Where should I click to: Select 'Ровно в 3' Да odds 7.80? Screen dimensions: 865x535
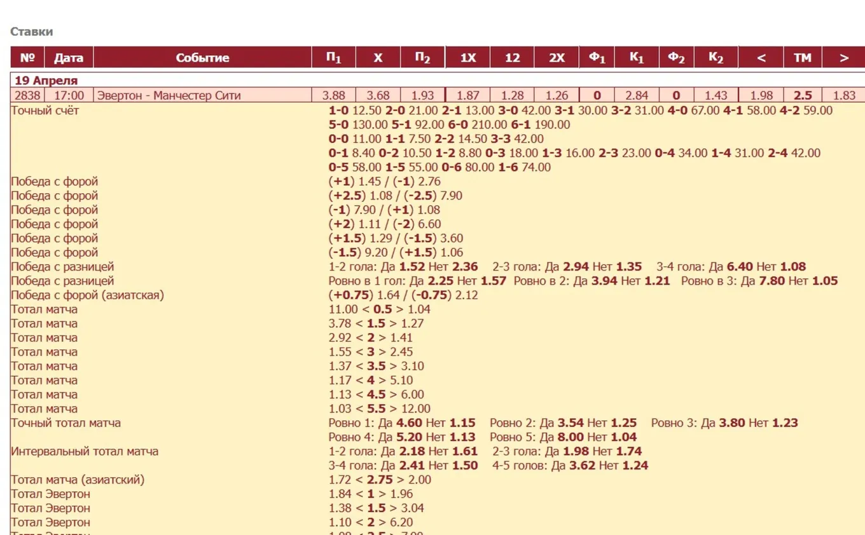click(x=770, y=281)
